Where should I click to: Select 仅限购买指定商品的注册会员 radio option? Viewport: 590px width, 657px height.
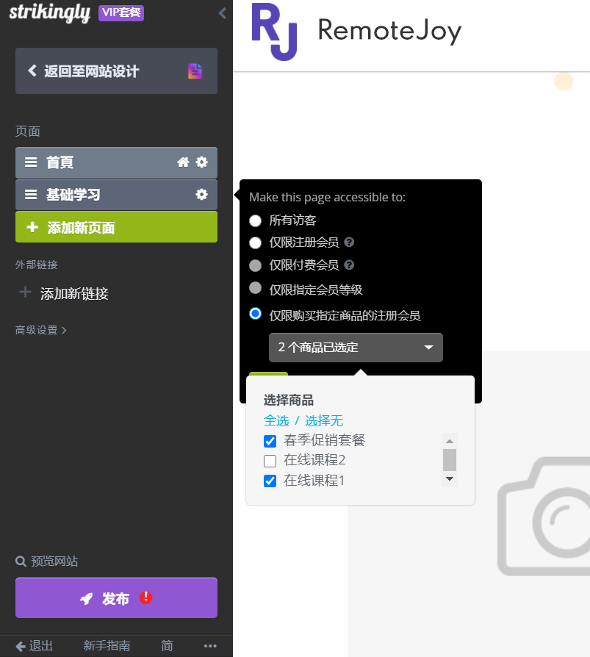255,313
